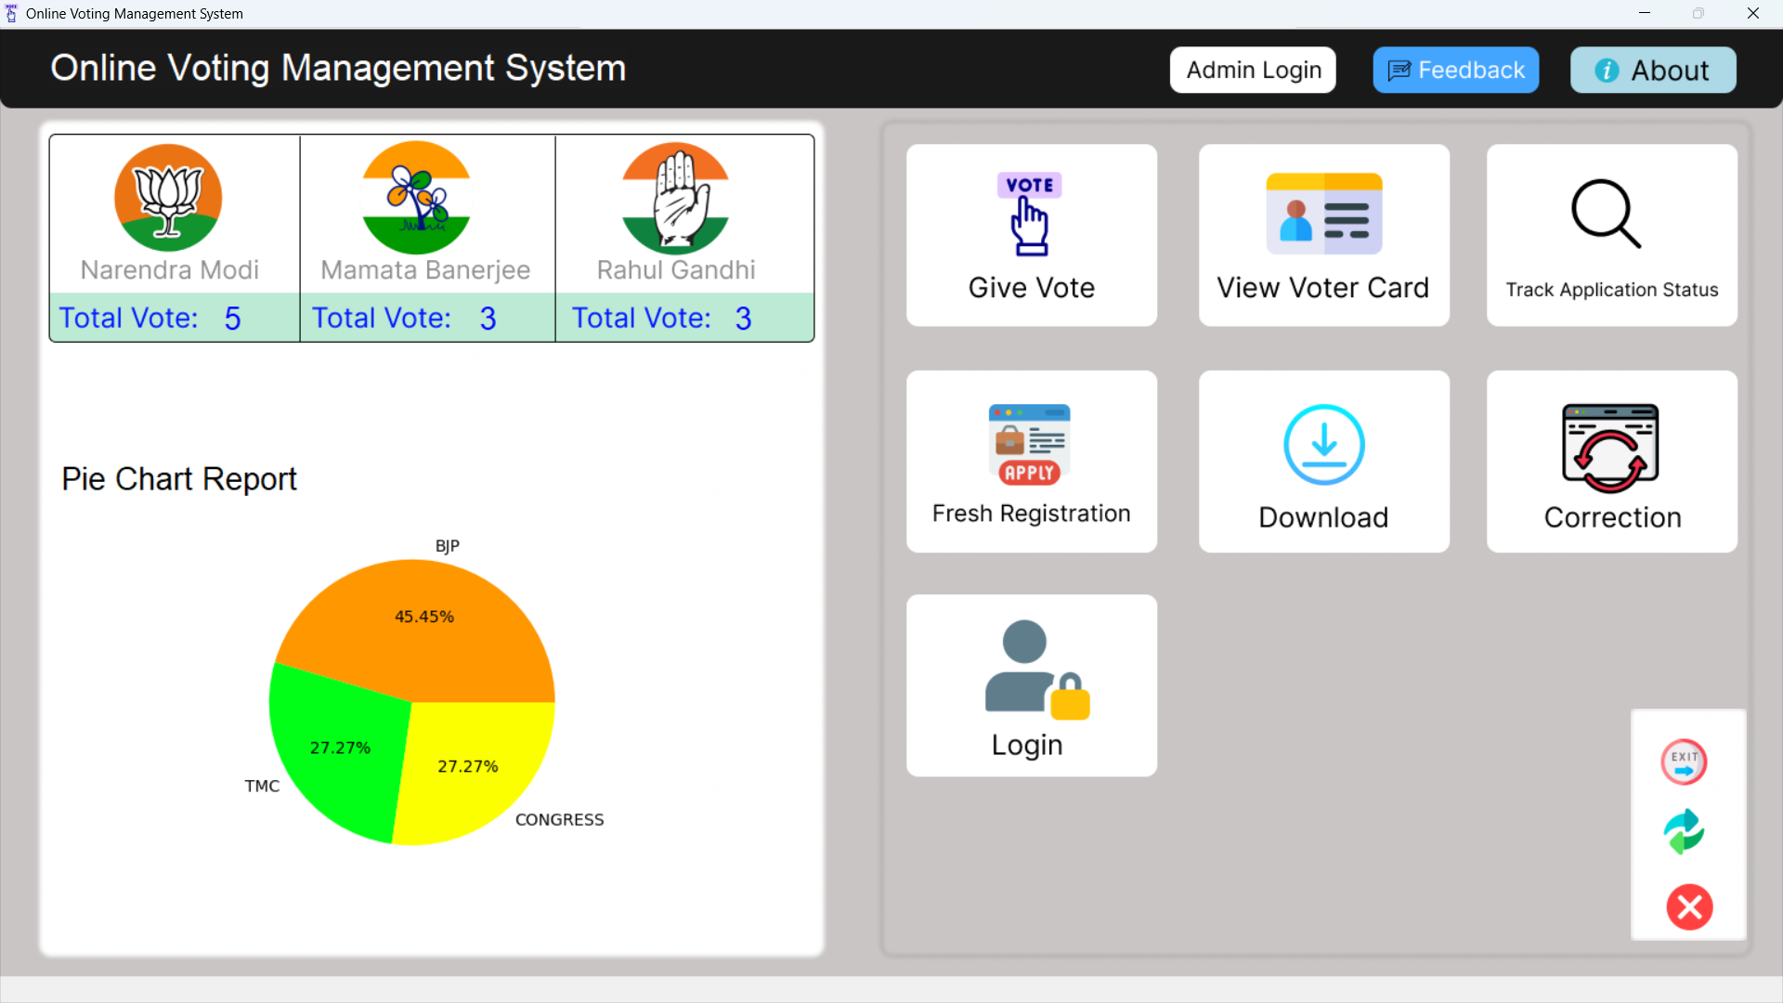Hit the green refresh arrows icon
Viewport: 1783px width, 1003px height.
(x=1684, y=831)
